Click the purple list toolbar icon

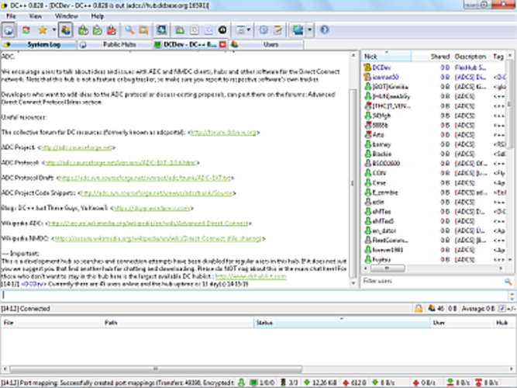[209, 30]
